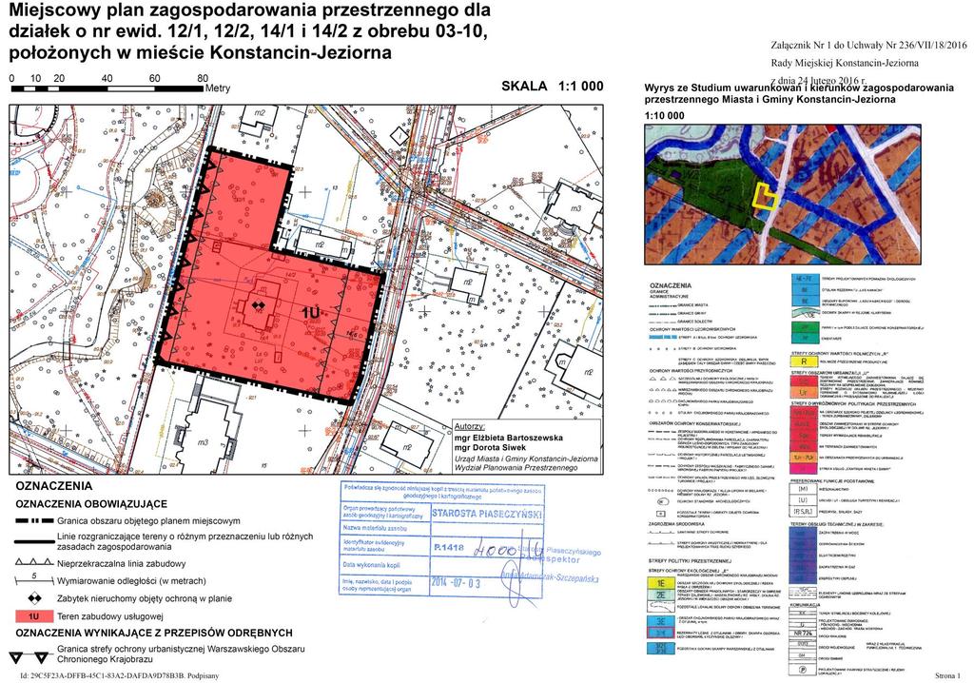Click the 'Metry' label on scale bar
Viewport: 974px width, 683px height.
coord(218,88)
